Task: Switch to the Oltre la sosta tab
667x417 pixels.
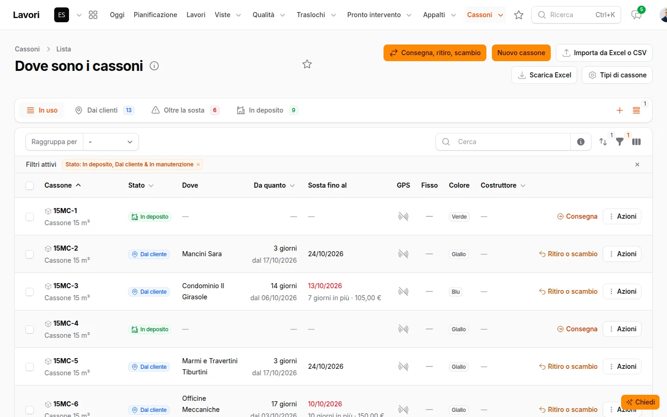Action: pyautogui.click(x=185, y=110)
